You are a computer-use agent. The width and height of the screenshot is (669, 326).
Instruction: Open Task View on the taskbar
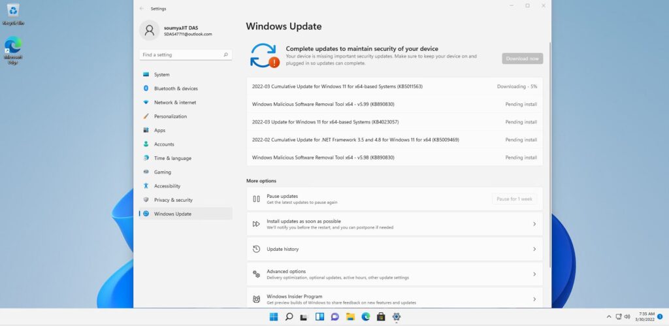coord(304,317)
